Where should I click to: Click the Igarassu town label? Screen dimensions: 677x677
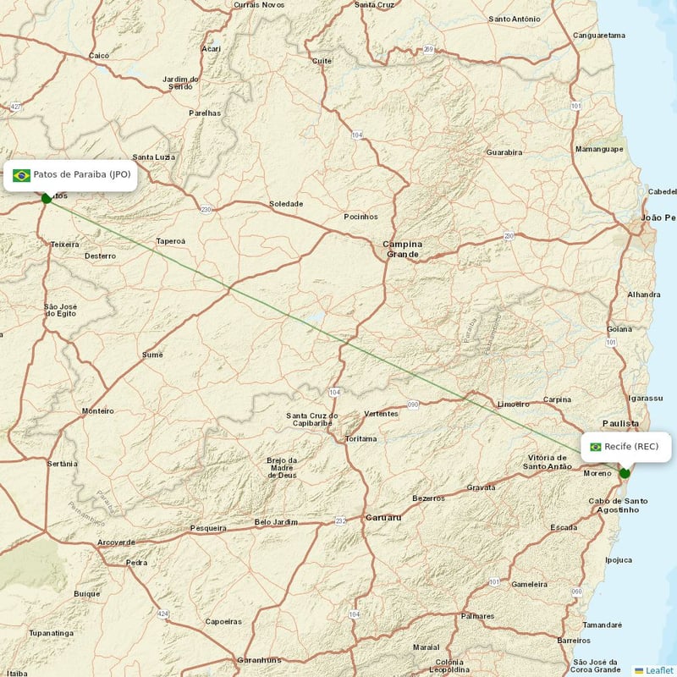646,399
